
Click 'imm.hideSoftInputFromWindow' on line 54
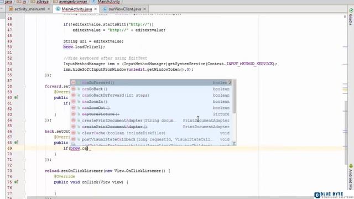click(95, 70)
